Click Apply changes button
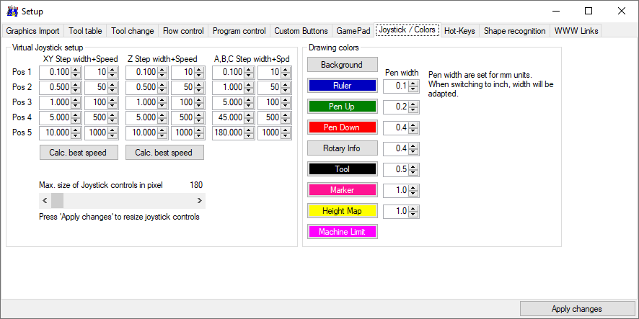The width and height of the screenshot is (639, 319). point(577,309)
